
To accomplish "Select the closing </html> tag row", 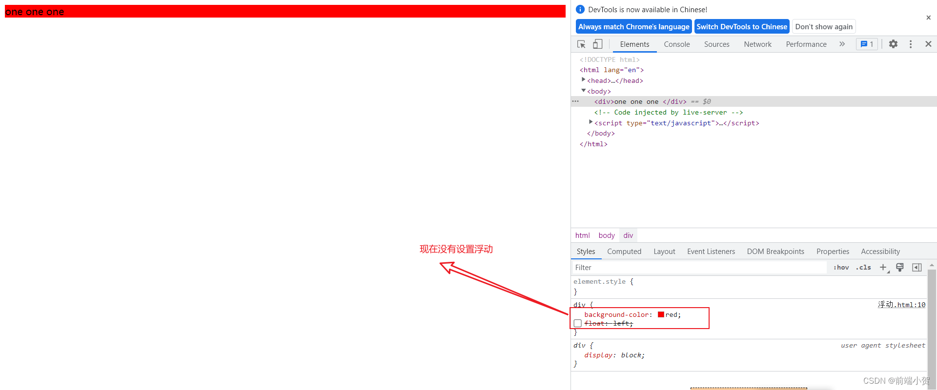I will coord(593,144).
